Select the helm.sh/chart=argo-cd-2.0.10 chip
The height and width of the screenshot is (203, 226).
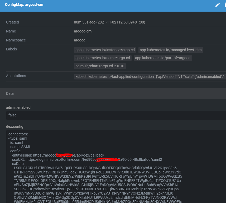coord(100,66)
